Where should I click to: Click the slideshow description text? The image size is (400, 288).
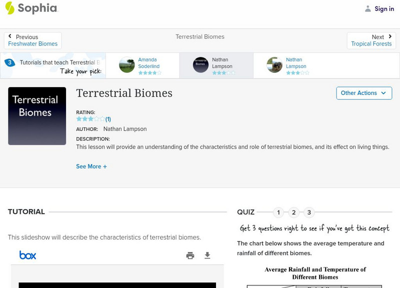coord(104,237)
